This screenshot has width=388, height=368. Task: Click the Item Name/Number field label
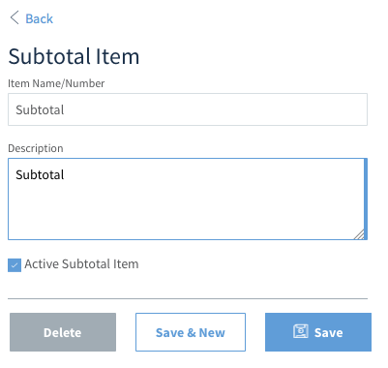pyautogui.click(x=56, y=83)
